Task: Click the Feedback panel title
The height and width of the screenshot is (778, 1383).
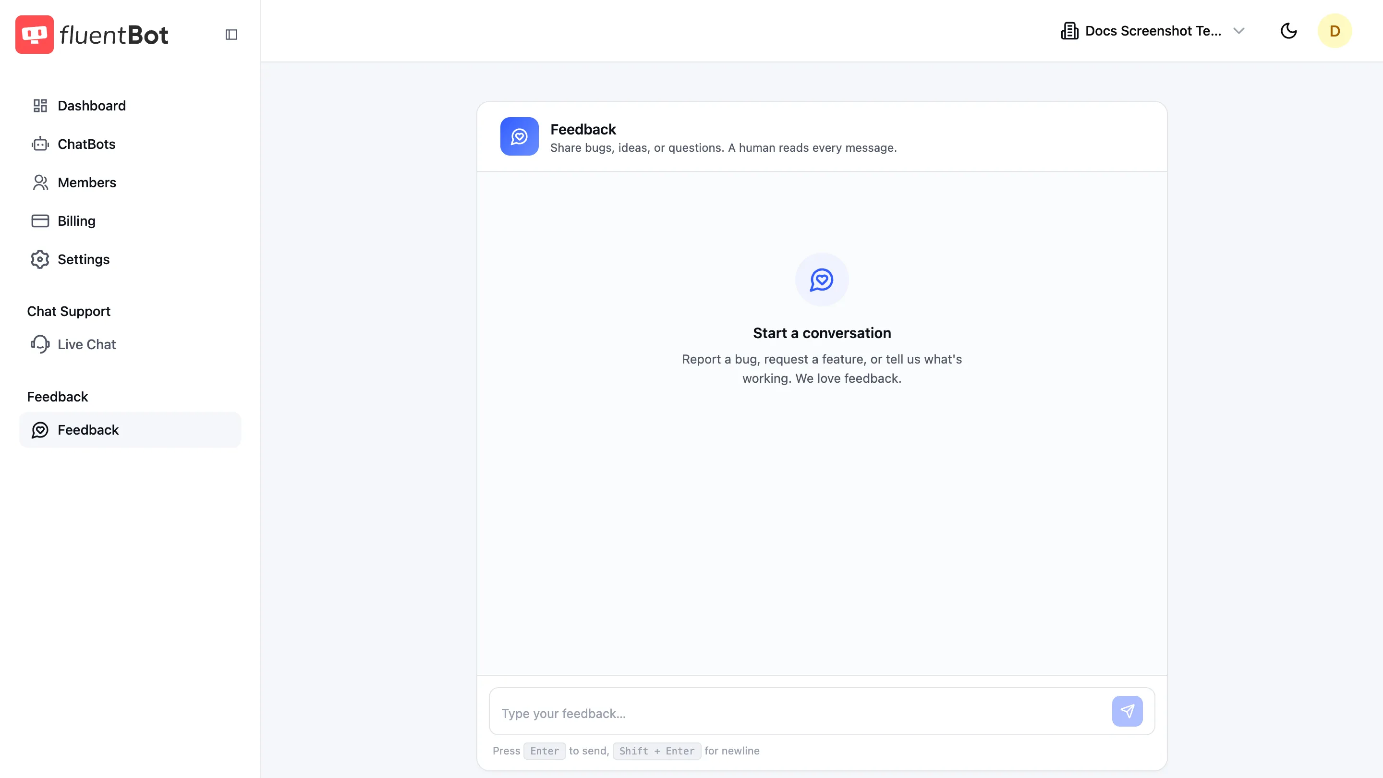Action: [x=583, y=129]
